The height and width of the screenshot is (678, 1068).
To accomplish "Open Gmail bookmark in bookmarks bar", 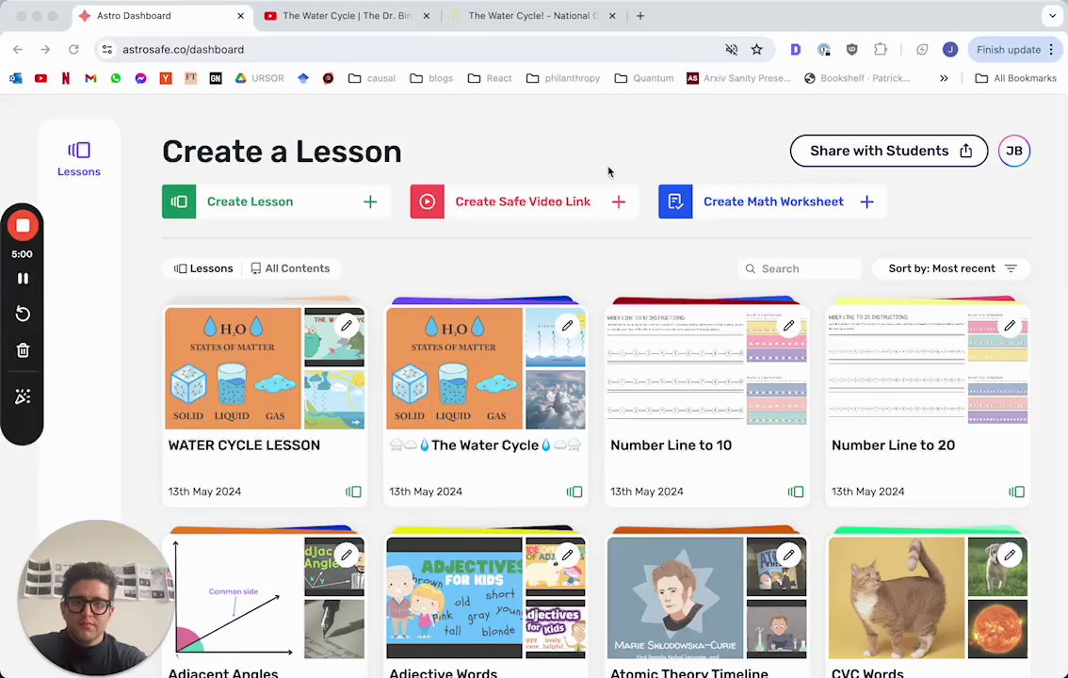I will pos(90,78).
